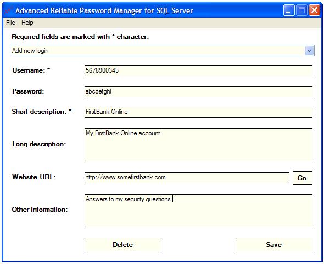
Task: Click inside the Long description text area
Action: (x=198, y=145)
